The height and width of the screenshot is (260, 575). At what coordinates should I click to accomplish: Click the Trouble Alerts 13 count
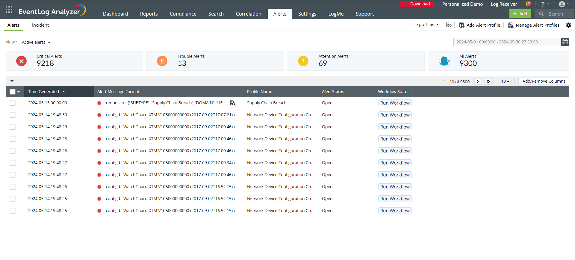(x=182, y=64)
